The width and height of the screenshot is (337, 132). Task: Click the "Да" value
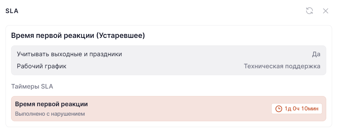[316, 54]
